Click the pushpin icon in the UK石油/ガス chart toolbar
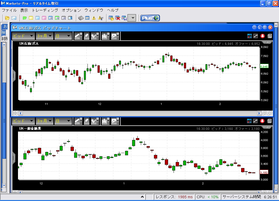 (86, 36)
